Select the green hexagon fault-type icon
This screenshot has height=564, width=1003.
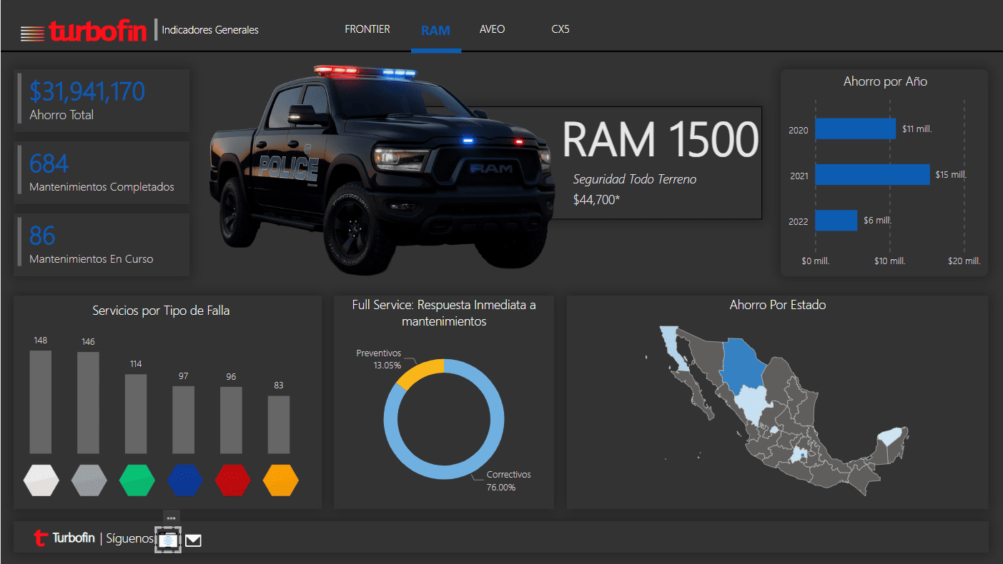137,480
